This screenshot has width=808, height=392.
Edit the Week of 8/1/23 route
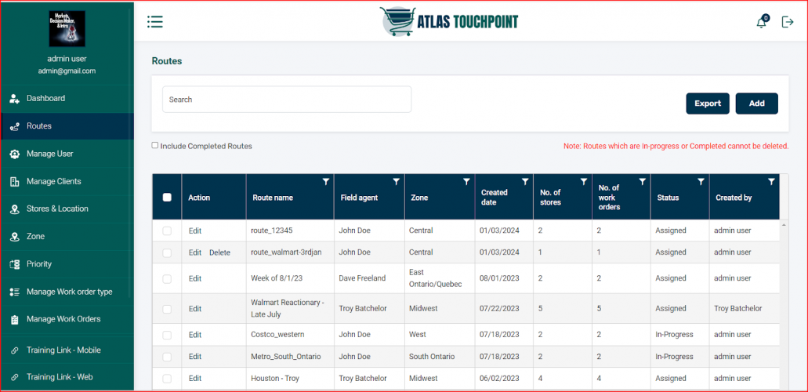(x=195, y=278)
